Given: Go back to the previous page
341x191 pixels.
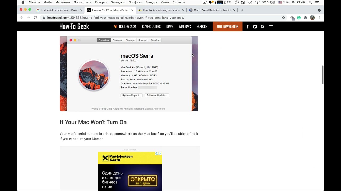Looking at the screenshot, I should point(22,18).
